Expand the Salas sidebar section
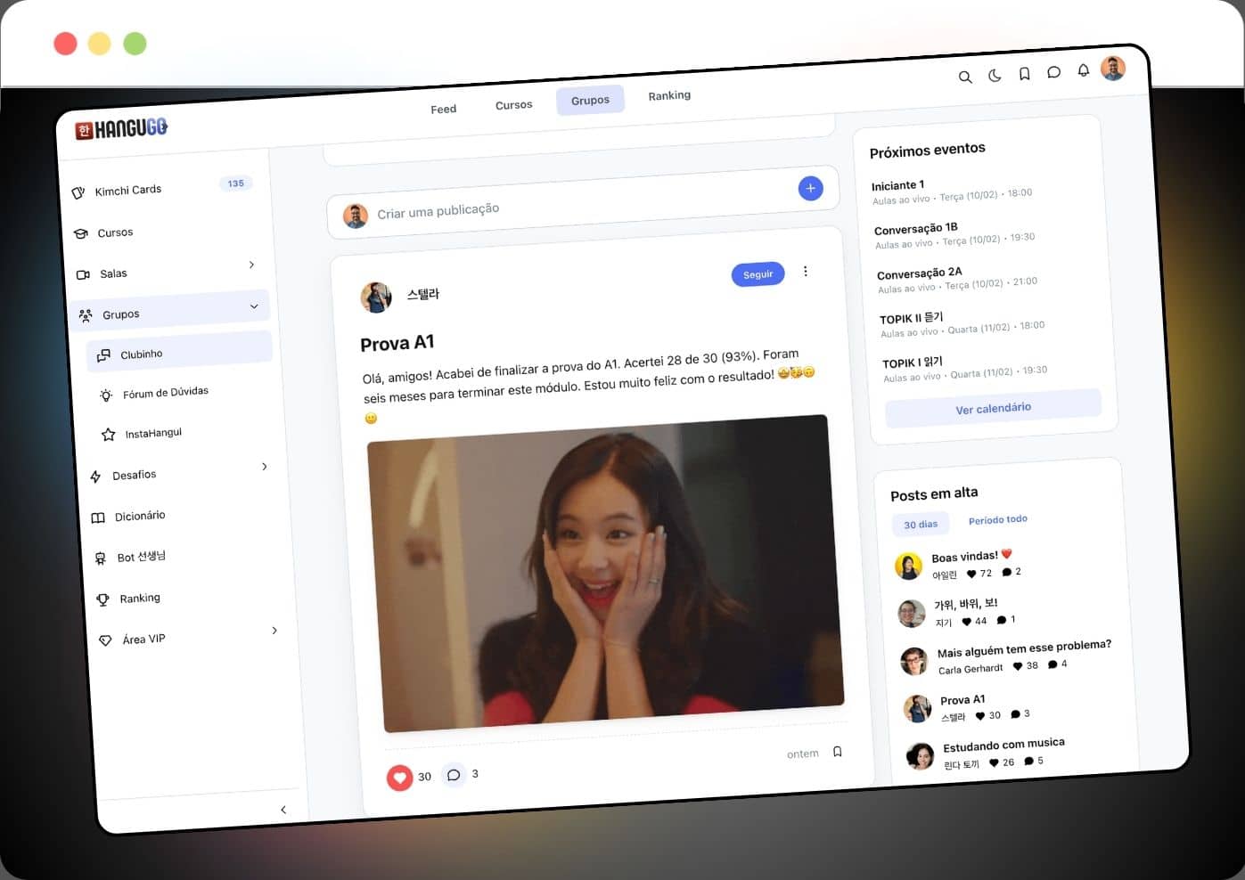This screenshot has width=1245, height=880. (x=251, y=265)
